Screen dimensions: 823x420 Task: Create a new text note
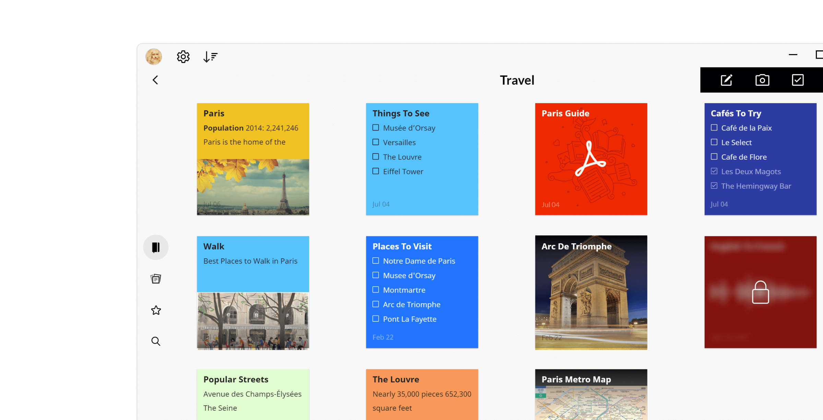pos(726,80)
